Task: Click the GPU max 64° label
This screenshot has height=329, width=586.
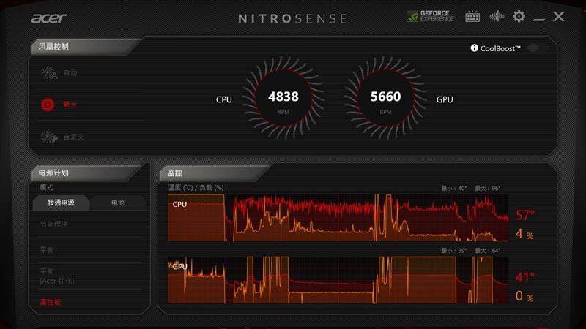Action: pos(487,251)
